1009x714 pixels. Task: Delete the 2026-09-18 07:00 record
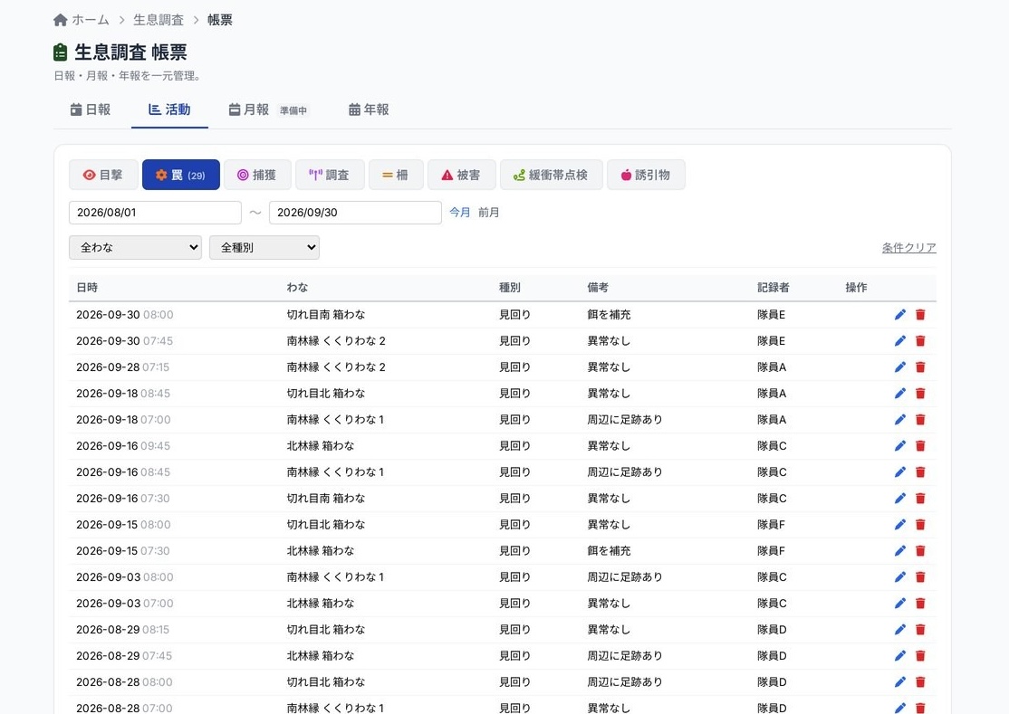920,420
